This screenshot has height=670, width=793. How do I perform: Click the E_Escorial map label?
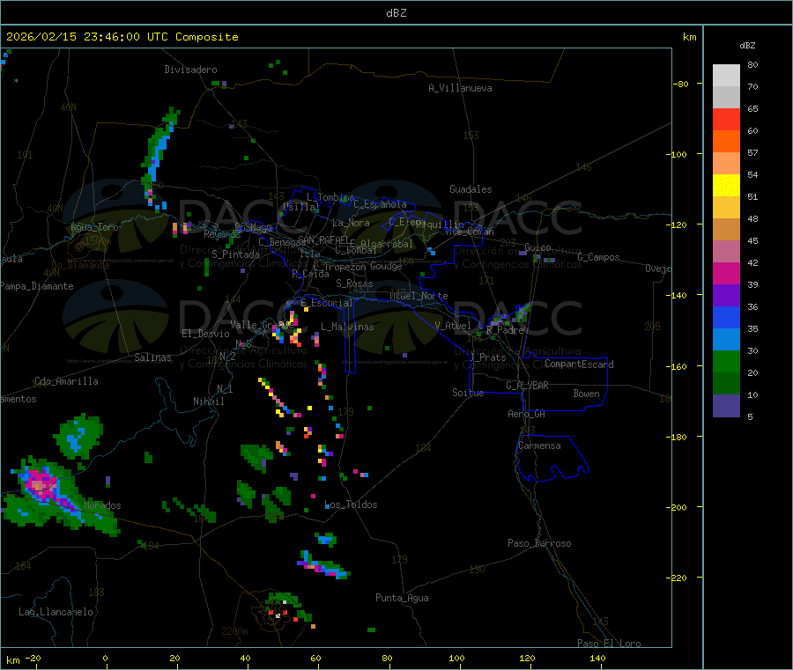(327, 303)
